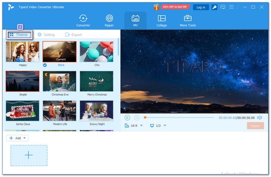The height and width of the screenshot is (177, 271).
Task: Click the video preview area
Action: tap(194, 71)
